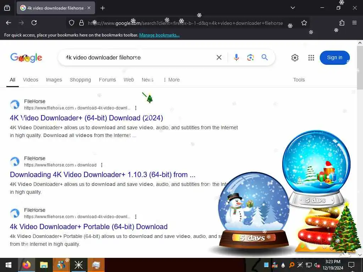363x272 pixels.
Task: Switch to the Forums results tab
Action: coord(107,80)
